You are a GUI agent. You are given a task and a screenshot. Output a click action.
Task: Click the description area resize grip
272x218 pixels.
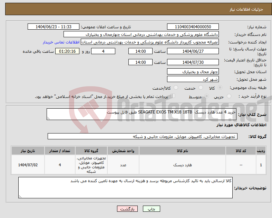(x=48, y=118)
